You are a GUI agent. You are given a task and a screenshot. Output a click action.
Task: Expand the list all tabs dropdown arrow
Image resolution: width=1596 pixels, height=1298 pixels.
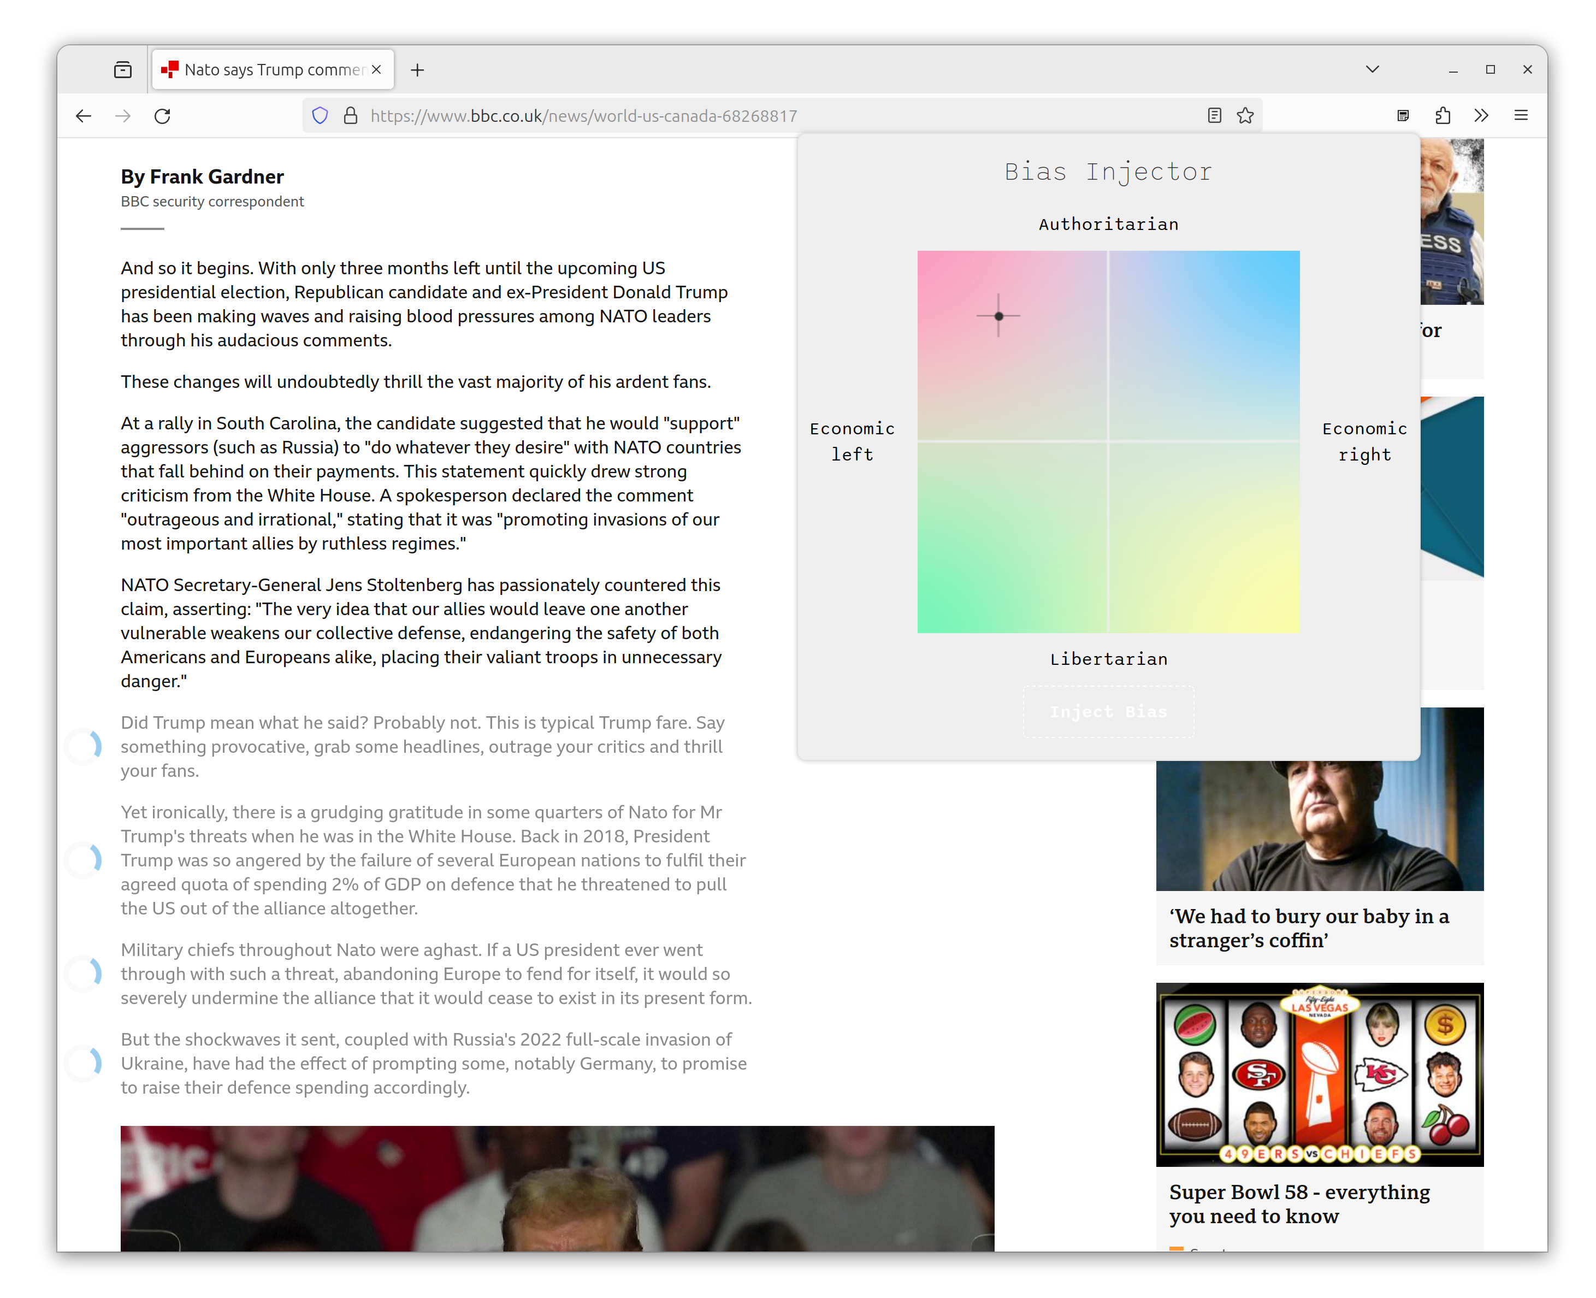1373,69
